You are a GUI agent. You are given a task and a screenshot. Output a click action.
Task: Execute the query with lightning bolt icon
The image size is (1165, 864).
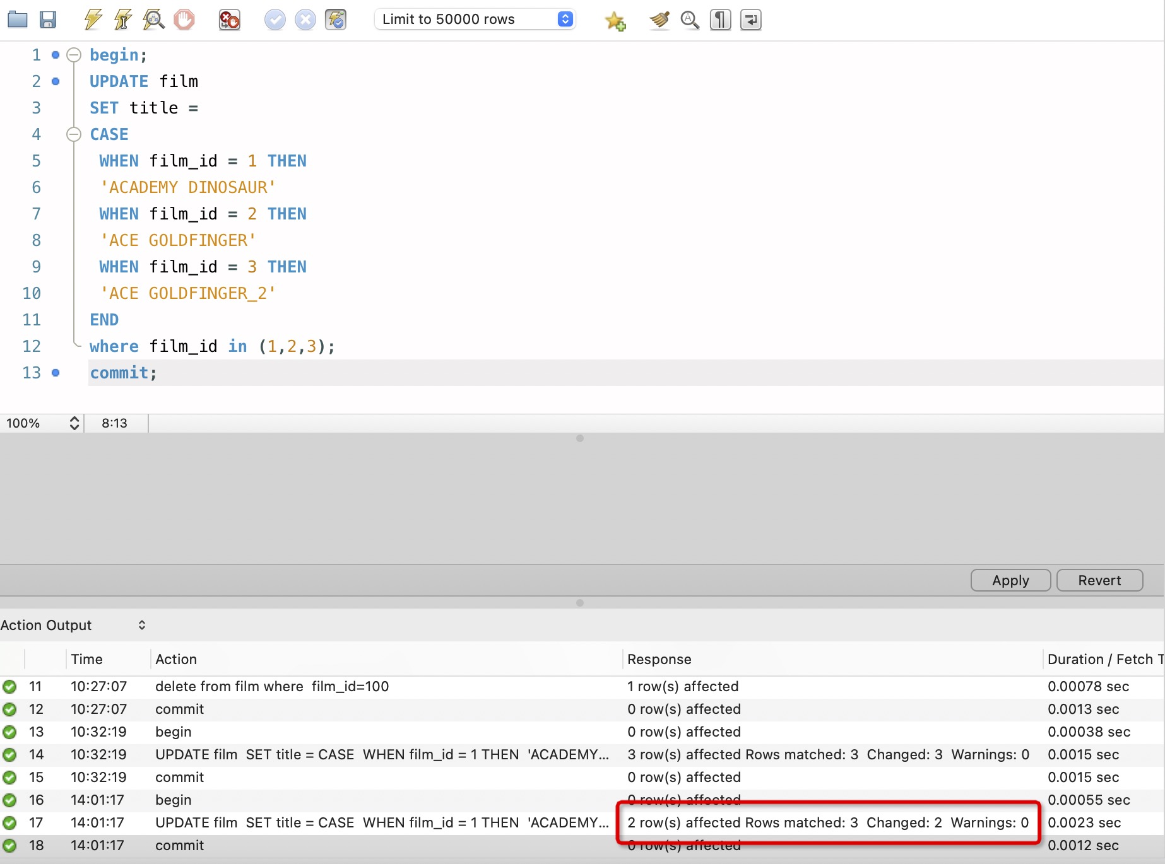pos(93,20)
